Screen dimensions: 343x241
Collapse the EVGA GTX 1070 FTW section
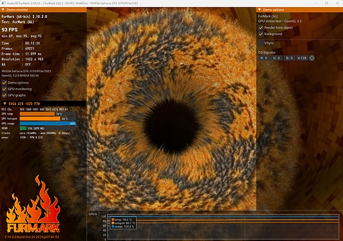click(x=5, y=104)
